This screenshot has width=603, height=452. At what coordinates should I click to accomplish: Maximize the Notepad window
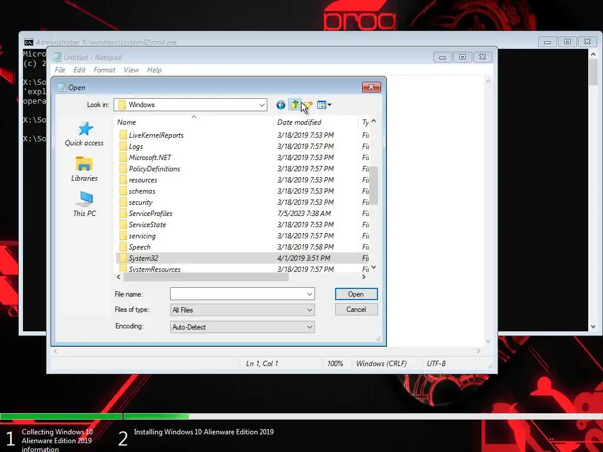tap(462, 57)
